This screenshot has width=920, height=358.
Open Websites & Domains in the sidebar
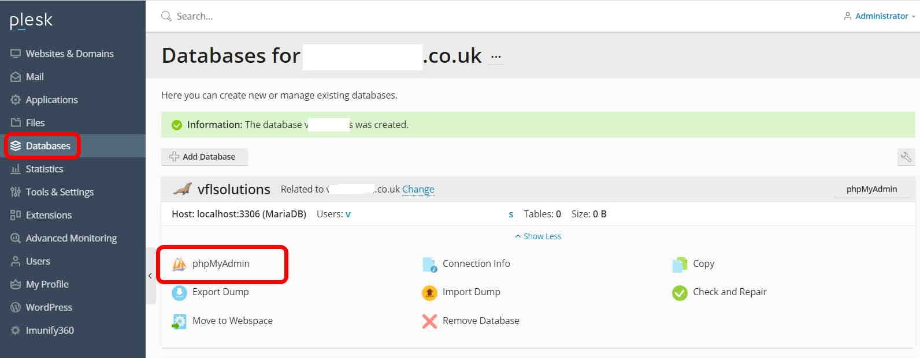[x=69, y=54]
